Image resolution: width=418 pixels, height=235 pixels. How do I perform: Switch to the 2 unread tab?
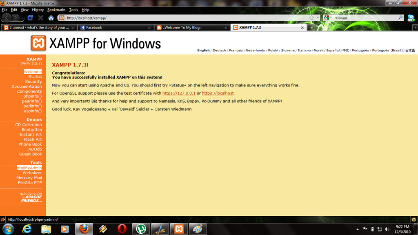pos(39,27)
